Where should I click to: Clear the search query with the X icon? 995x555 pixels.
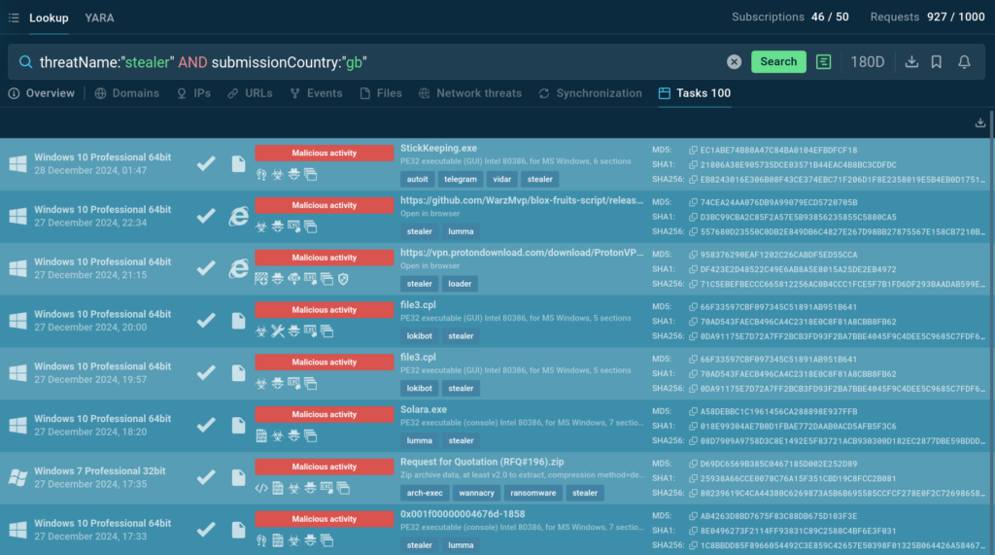735,61
